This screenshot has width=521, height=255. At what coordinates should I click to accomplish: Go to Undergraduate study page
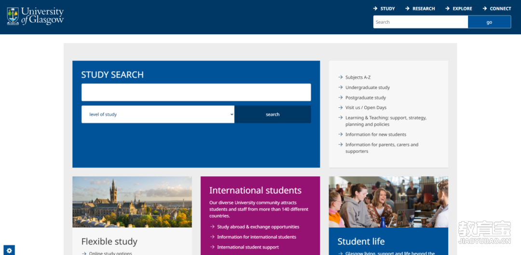pos(368,87)
